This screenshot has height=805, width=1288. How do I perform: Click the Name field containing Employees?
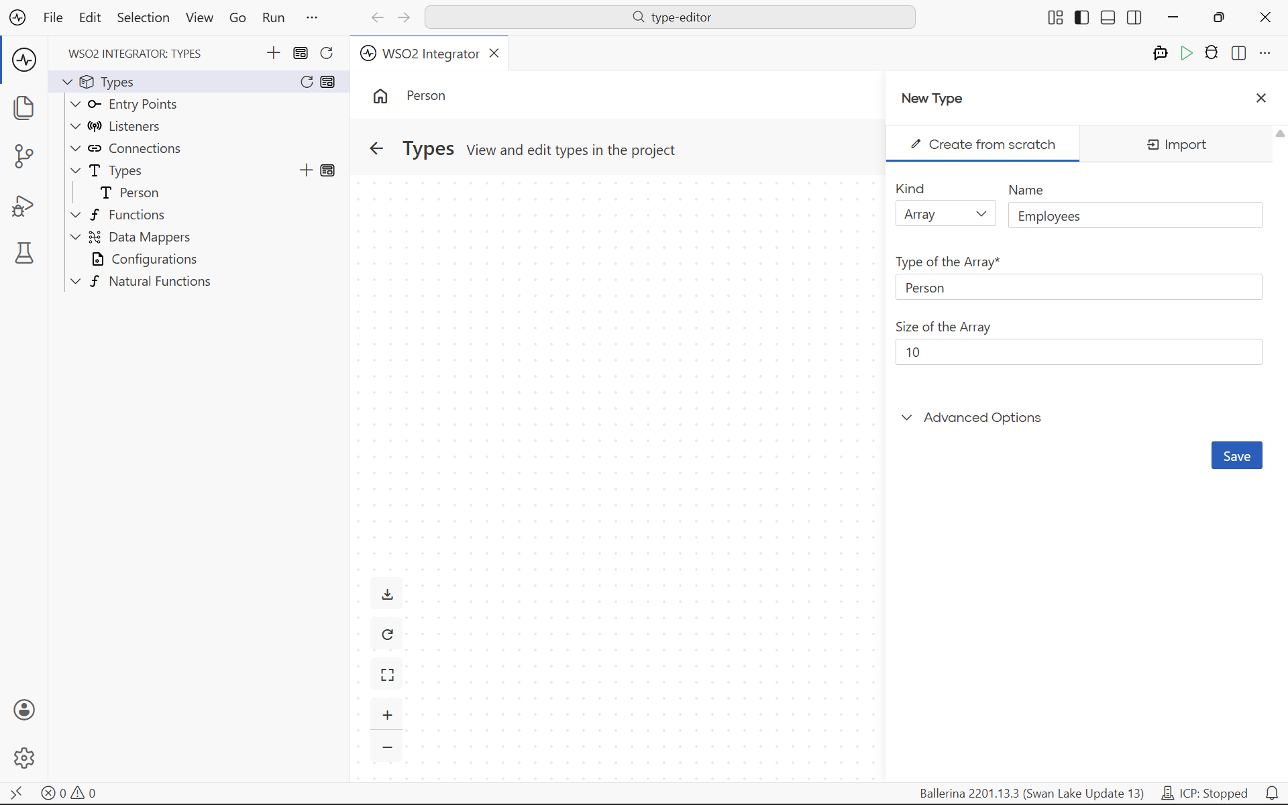click(x=1135, y=215)
